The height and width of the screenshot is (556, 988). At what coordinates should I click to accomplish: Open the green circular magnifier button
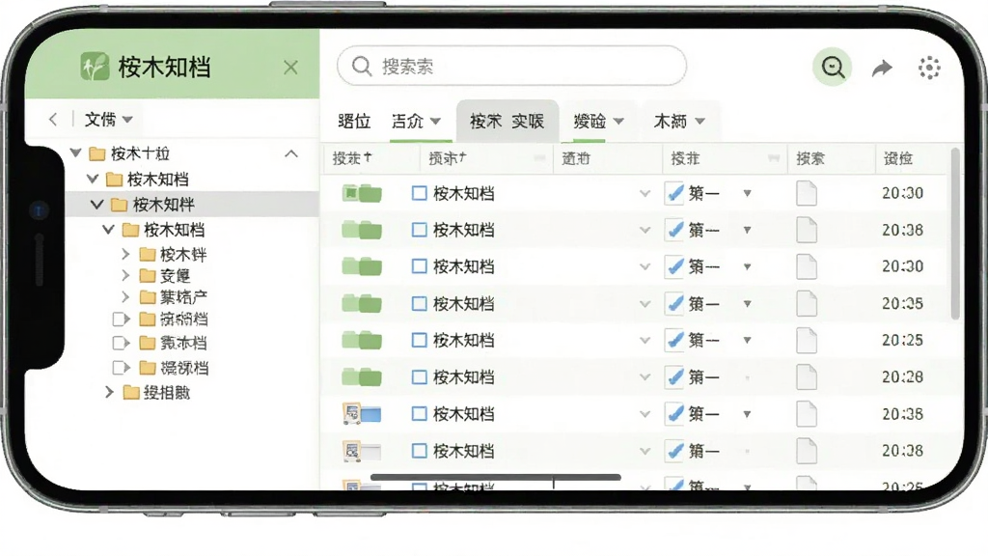(x=833, y=67)
